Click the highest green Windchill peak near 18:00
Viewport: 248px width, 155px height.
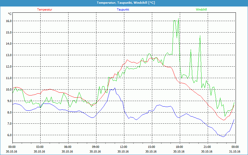coord(179,19)
